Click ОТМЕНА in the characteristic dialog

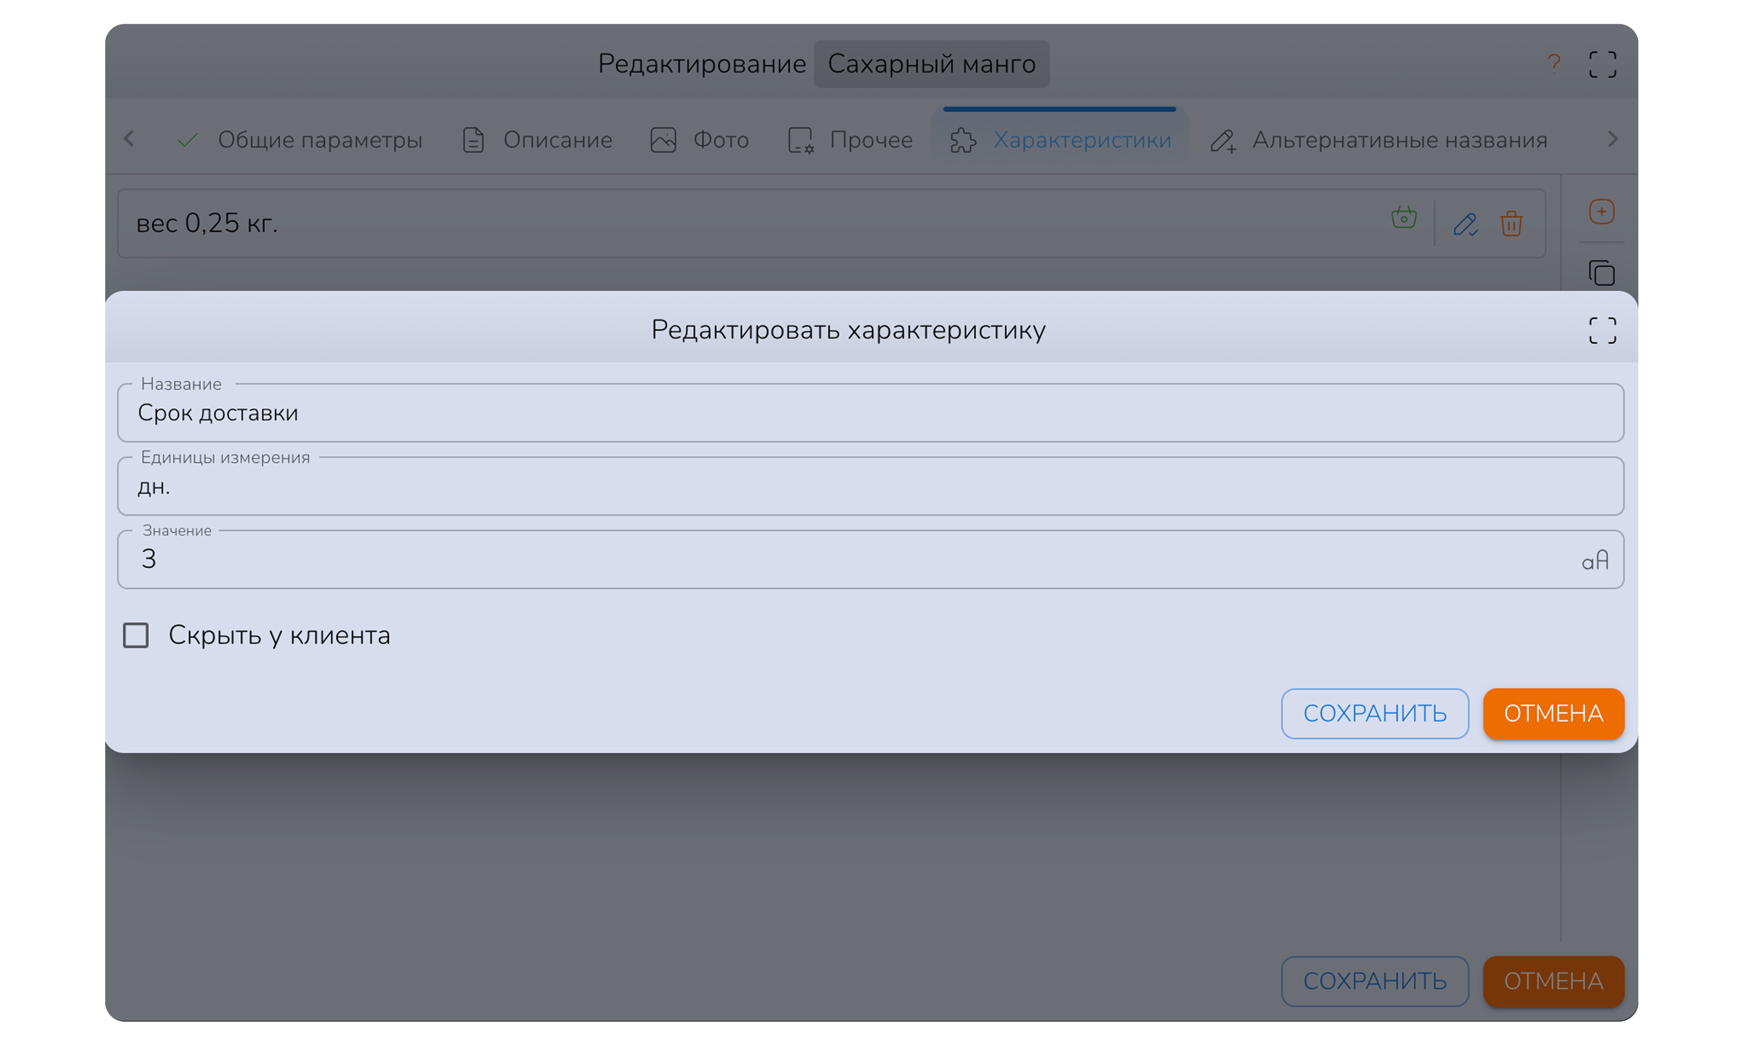coord(1553,713)
